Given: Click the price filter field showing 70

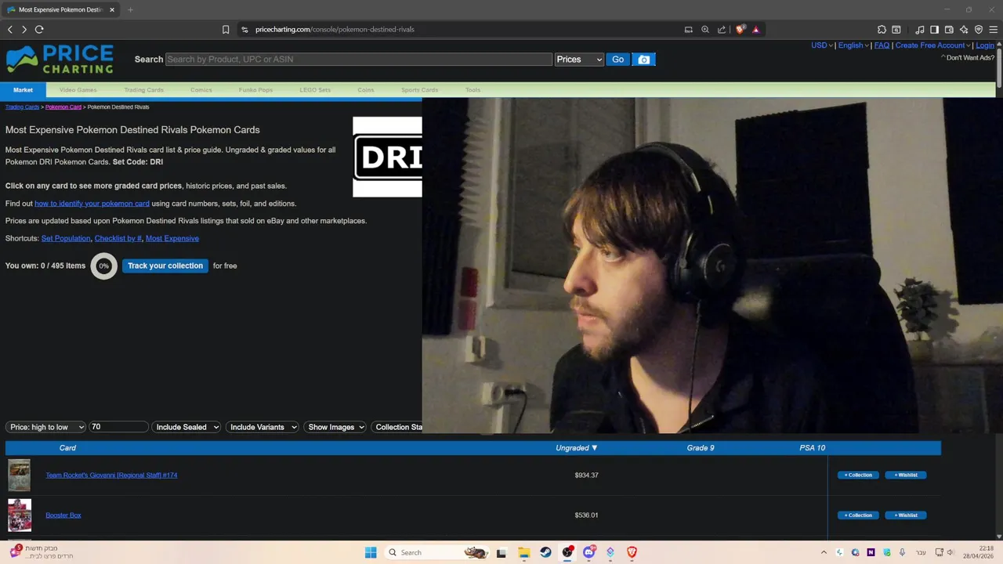Looking at the screenshot, I should (118, 427).
